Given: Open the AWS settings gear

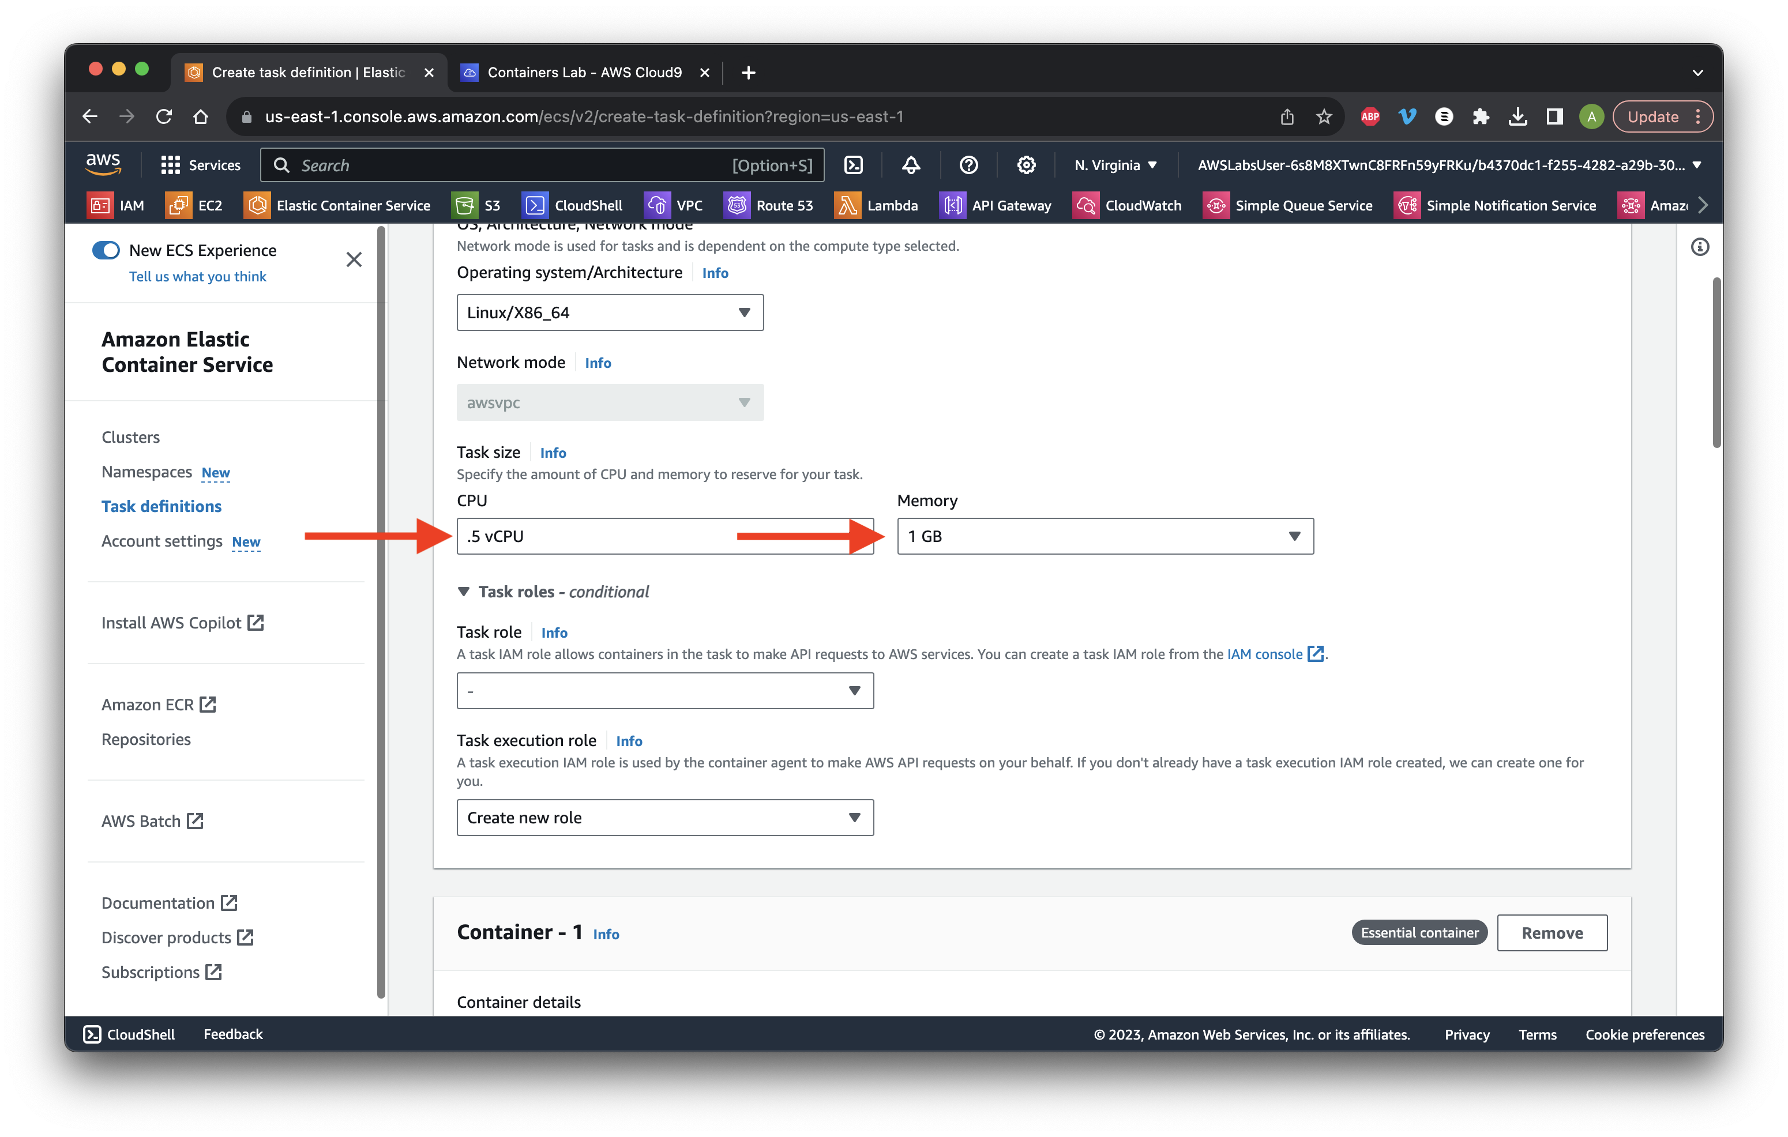Looking at the screenshot, I should point(1026,165).
